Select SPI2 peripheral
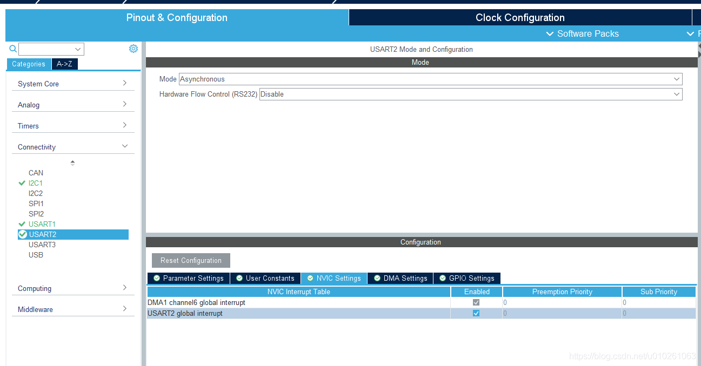The width and height of the screenshot is (701, 366). [x=36, y=214]
